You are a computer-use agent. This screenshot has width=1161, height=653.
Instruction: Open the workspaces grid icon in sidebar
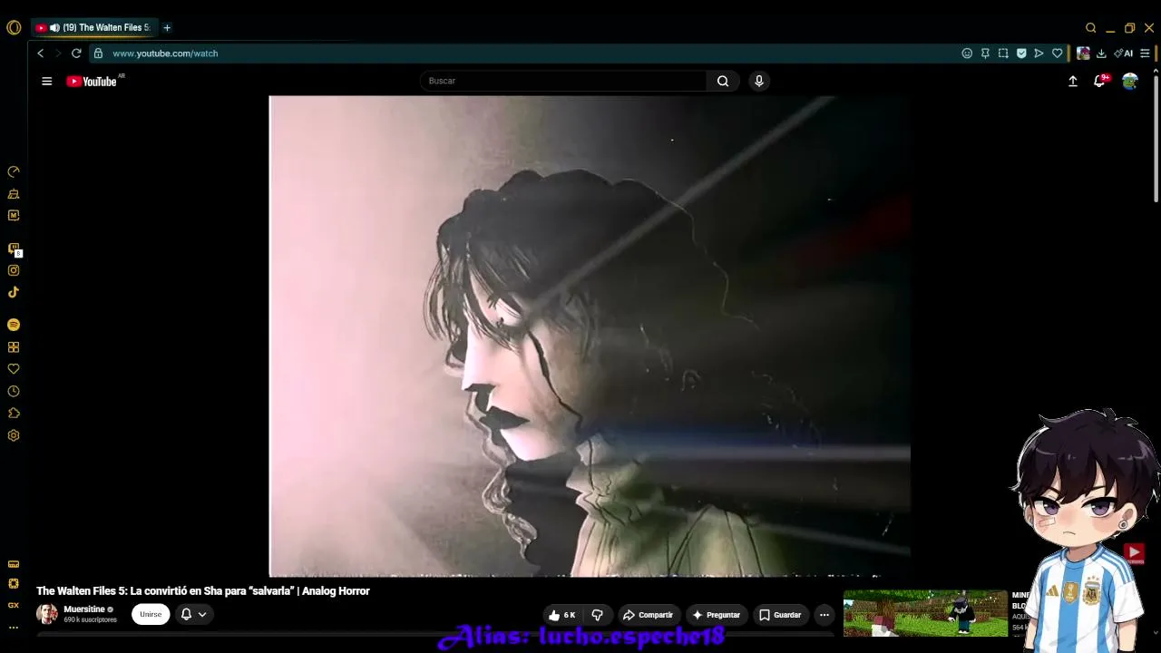[x=14, y=347]
